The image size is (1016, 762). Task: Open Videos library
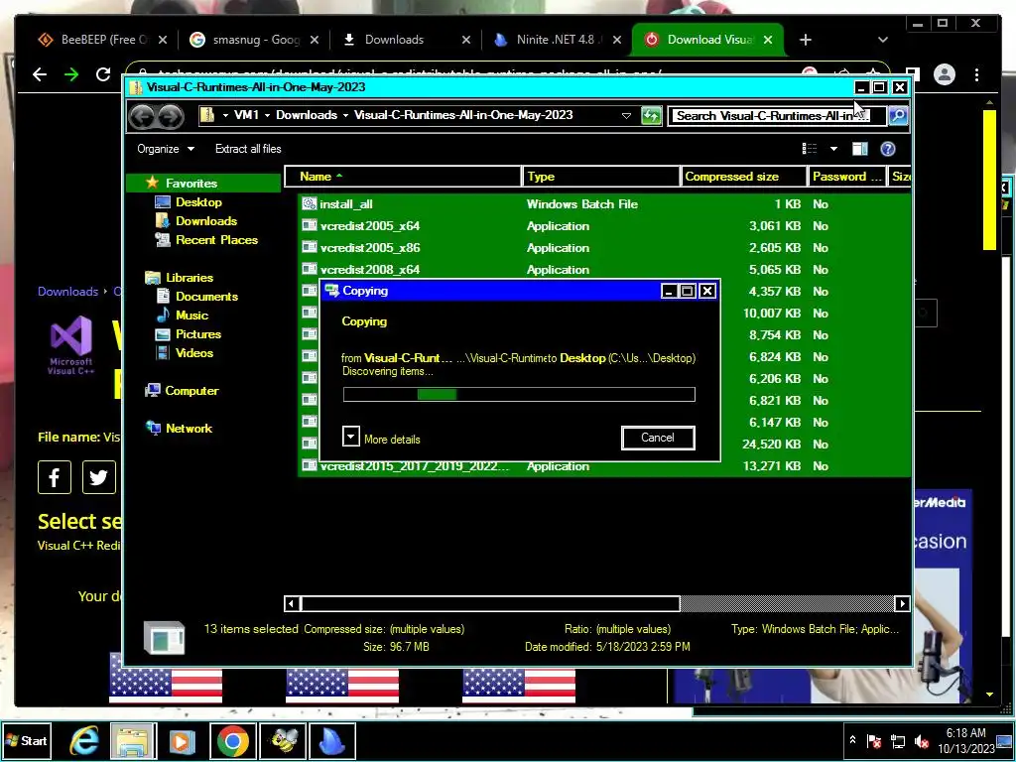click(x=194, y=353)
